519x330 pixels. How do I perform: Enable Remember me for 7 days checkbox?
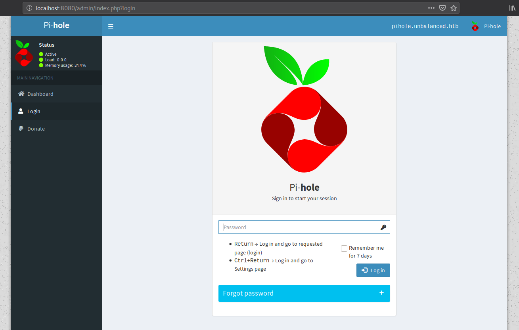[x=344, y=248]
